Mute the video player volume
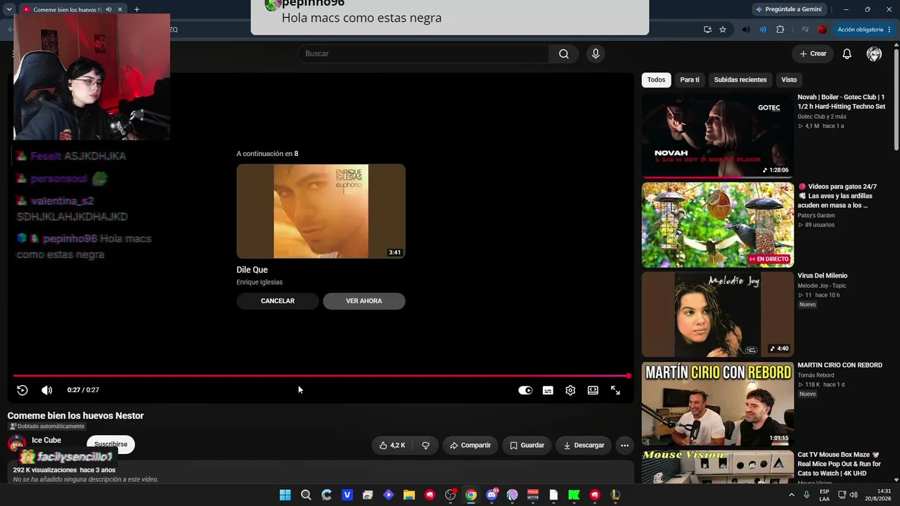900x506 pixels. tap(46, 390)
